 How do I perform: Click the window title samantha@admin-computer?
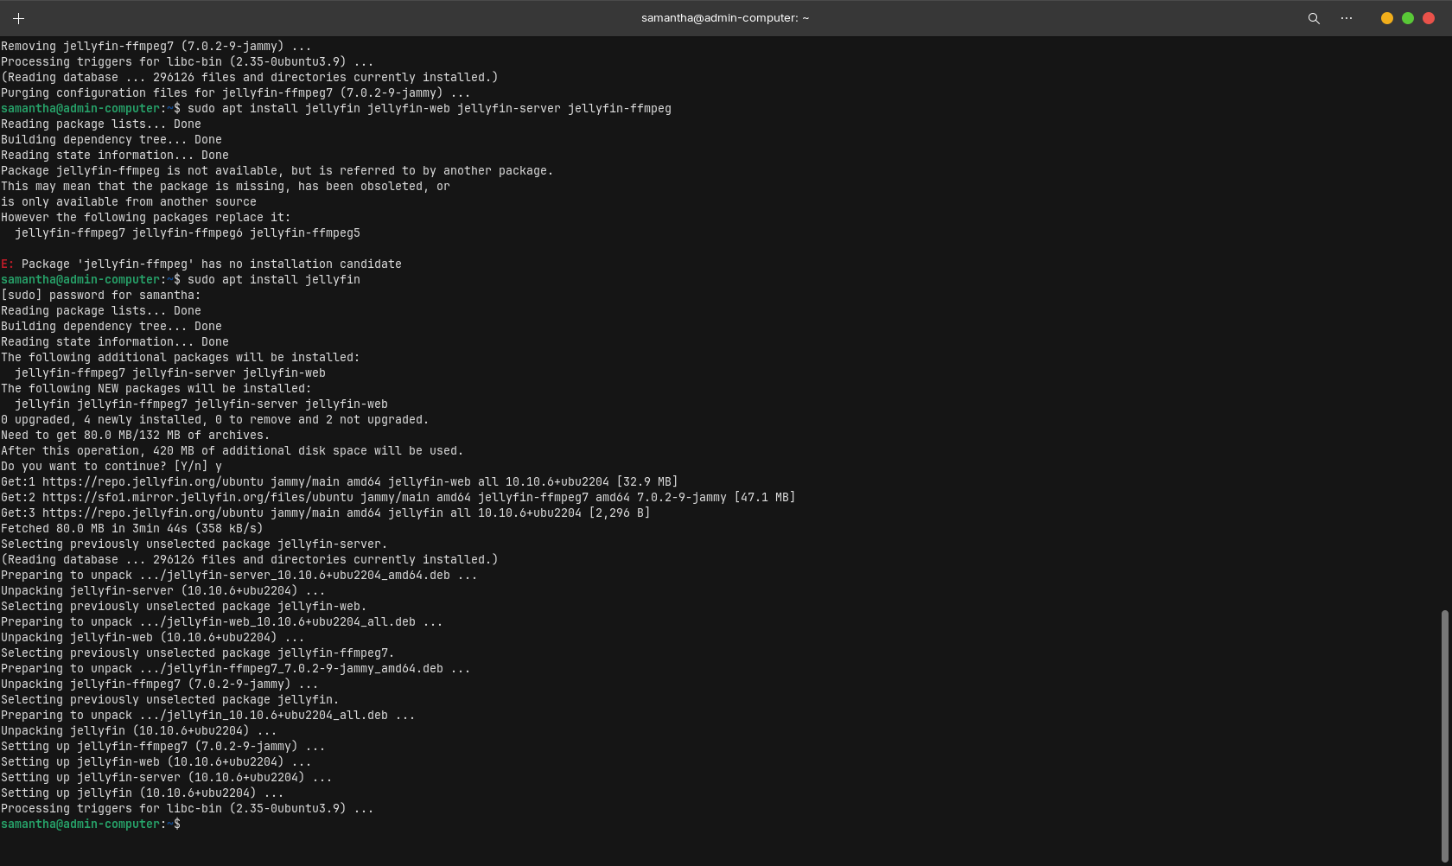point(724,18)
